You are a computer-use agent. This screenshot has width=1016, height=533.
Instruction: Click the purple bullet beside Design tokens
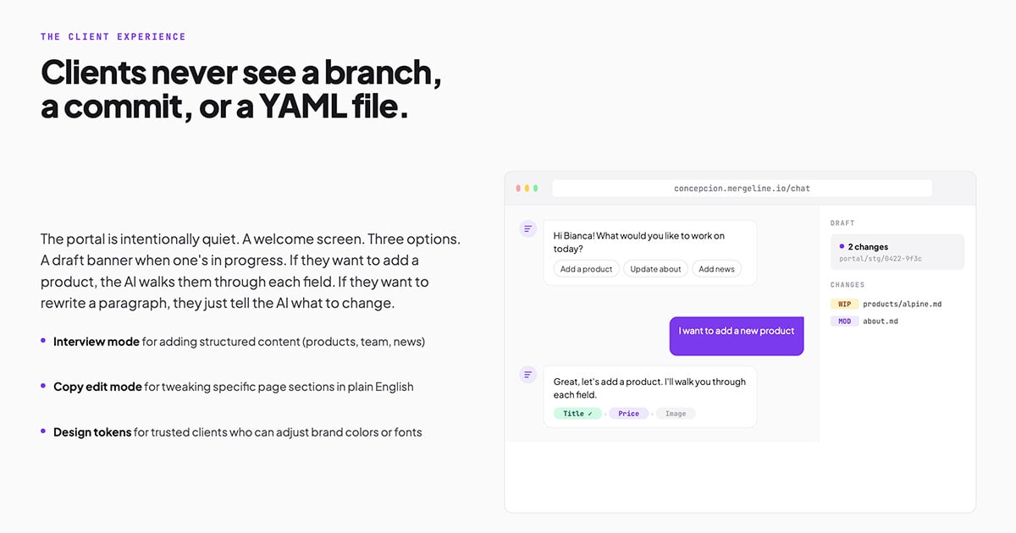pyautogui.click(x=43, y=432)
